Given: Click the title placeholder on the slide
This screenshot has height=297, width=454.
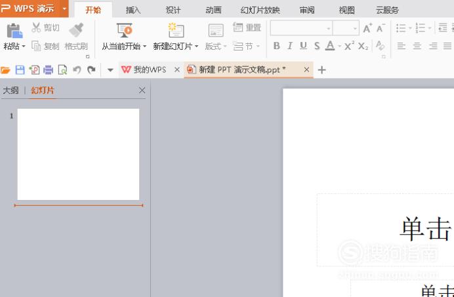Looking at the screenshot, I should pos(385,230).
